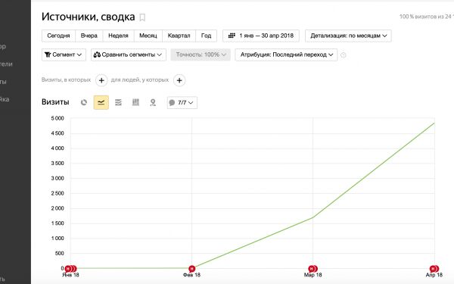
Task: Open the date range picker 1 янв — 30 апр 2018
Action: point(261,36)
